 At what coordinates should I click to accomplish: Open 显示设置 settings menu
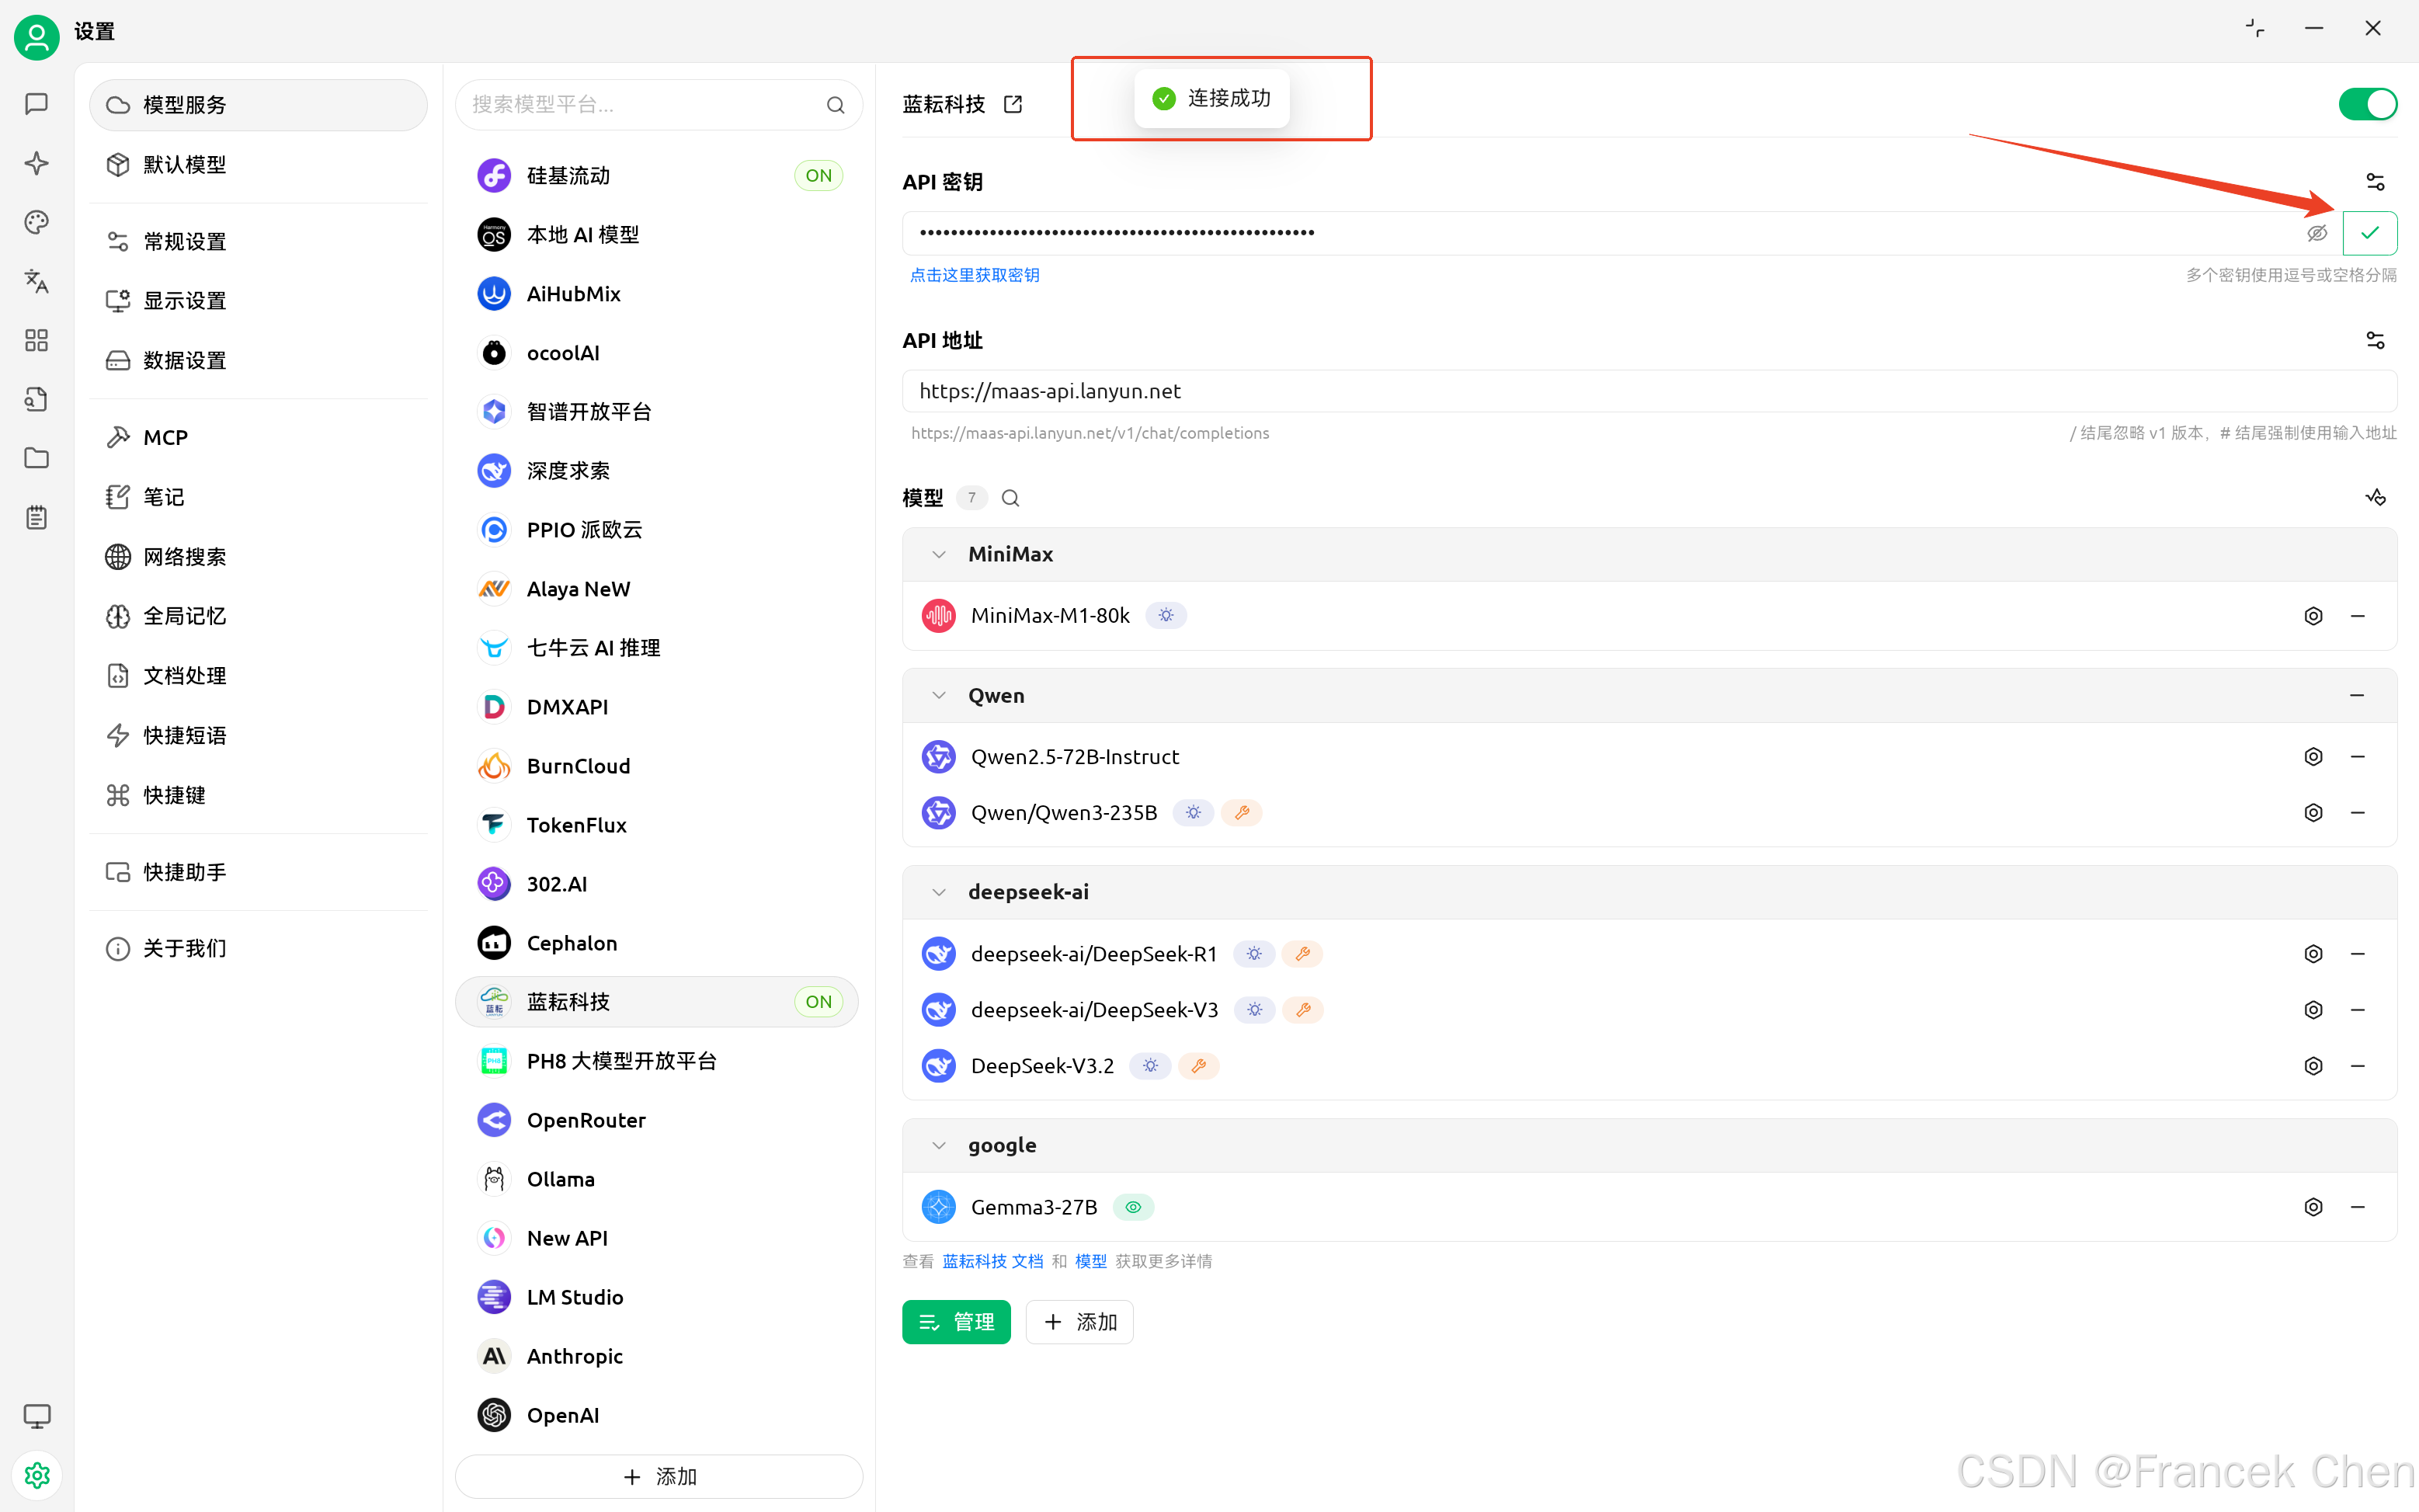pyautogui.click(x=258, y=301)
